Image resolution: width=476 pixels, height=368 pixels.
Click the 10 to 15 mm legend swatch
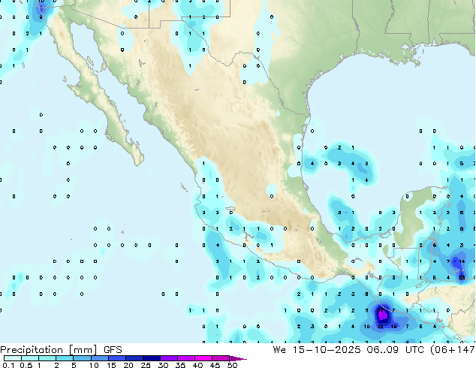tap(100, 358)
